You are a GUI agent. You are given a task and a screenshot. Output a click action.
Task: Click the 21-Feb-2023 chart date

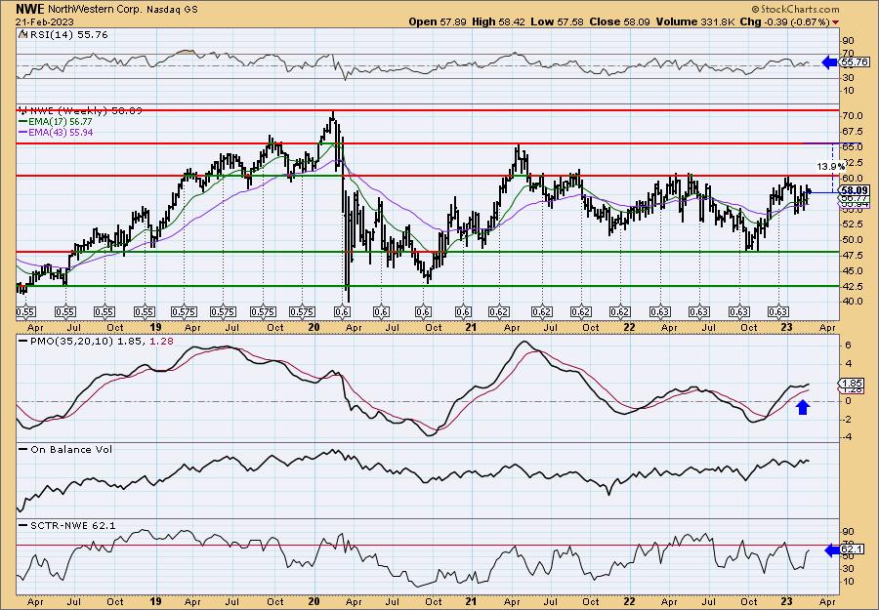44,21
